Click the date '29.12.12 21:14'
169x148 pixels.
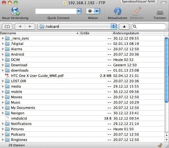(126, 124)
